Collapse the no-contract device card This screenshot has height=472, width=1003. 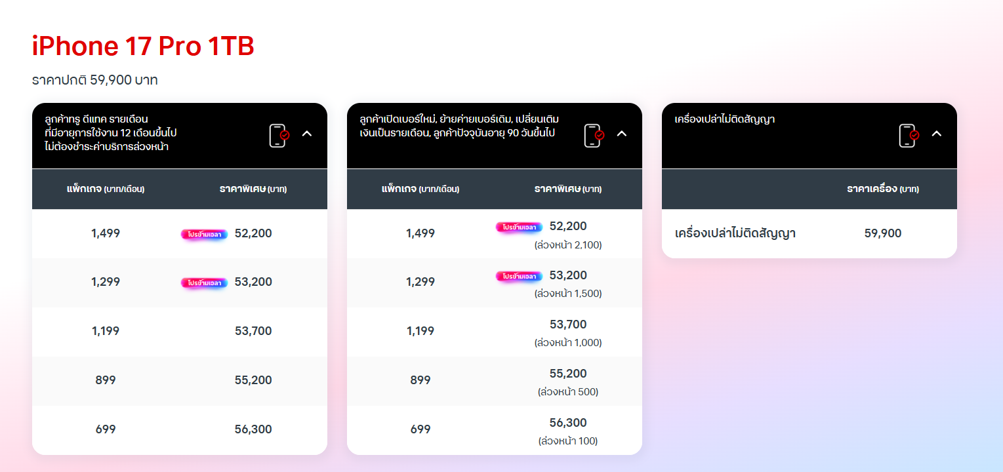(937, 134)
